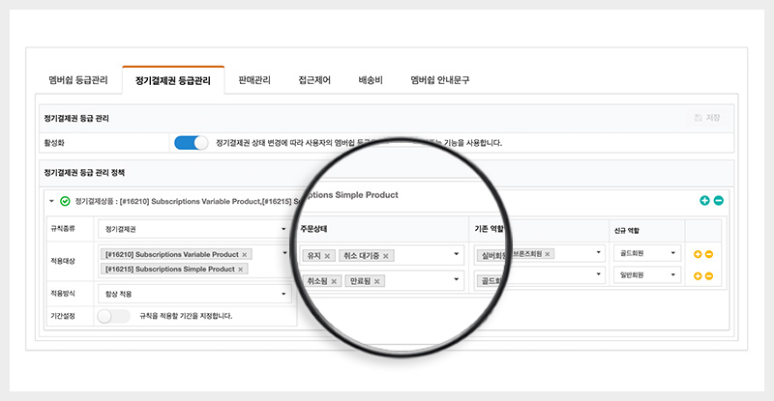Click the green remove policy minus icon
774x401 pixels.
click(718, 200)
